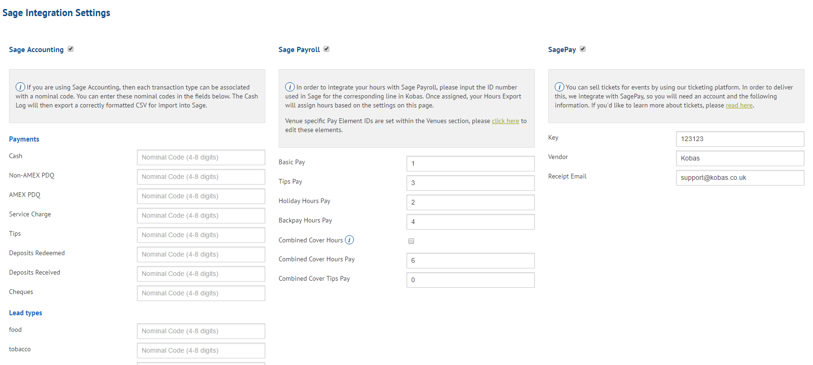Select the Receipt Email field
Viewport: 813px width, 365px height.
(740, 178)
